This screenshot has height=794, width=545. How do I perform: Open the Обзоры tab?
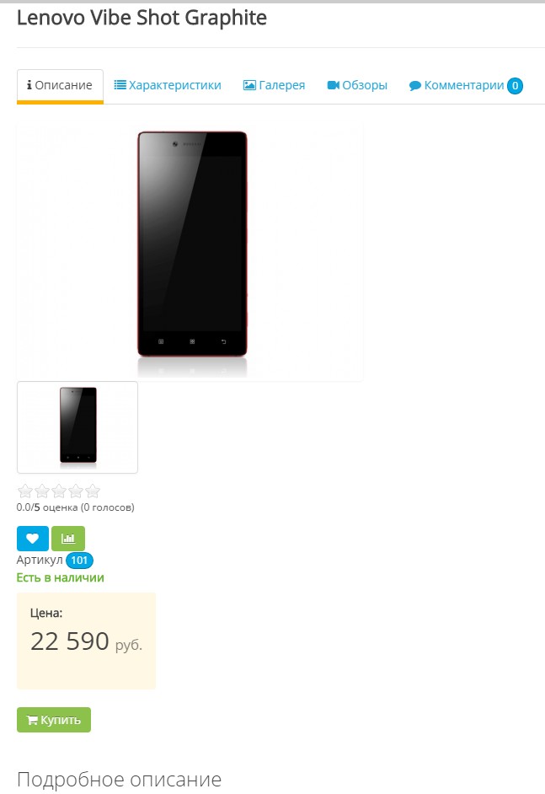pos(357,86)
